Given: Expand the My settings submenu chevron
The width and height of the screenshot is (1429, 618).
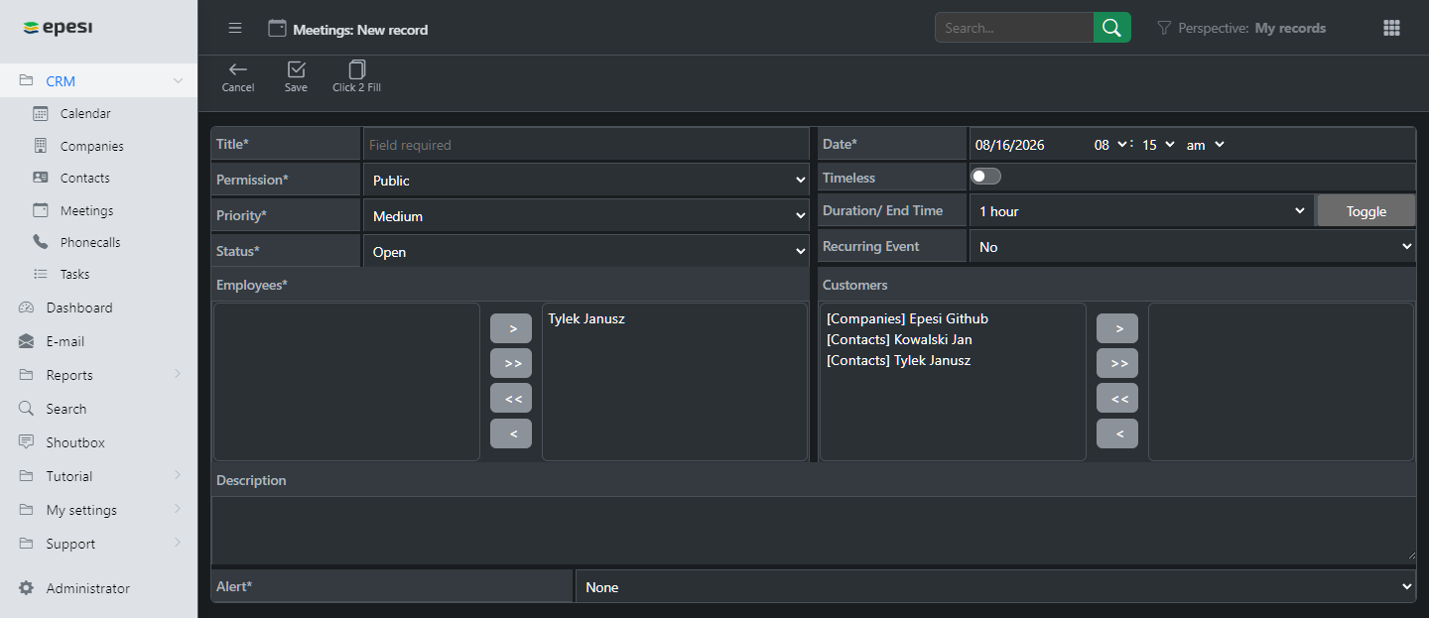Looking at the screenshot, I should 178,509.
